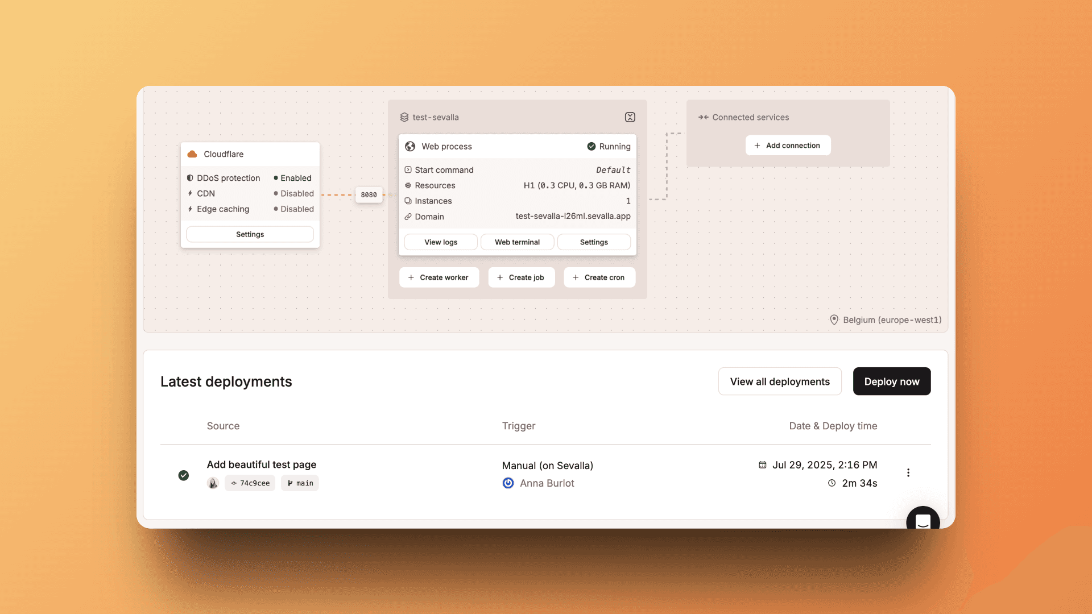Click the CDN lightning bolt icon

pyautogui.click(x=190, y=193)
